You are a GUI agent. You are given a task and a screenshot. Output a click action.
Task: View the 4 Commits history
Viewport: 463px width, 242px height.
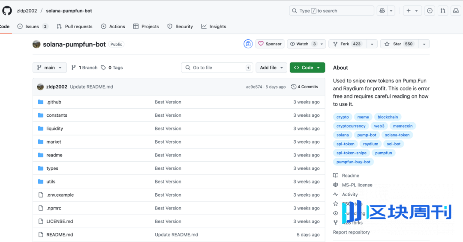click(x=305, y=86)
